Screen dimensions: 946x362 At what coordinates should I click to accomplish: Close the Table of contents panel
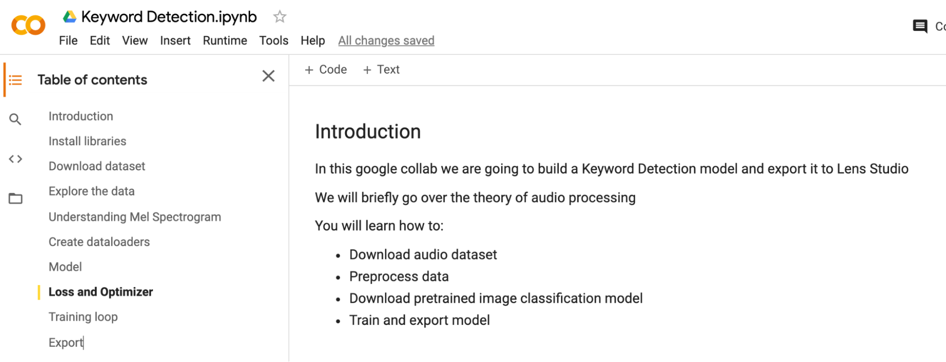[x=268, y=76]
